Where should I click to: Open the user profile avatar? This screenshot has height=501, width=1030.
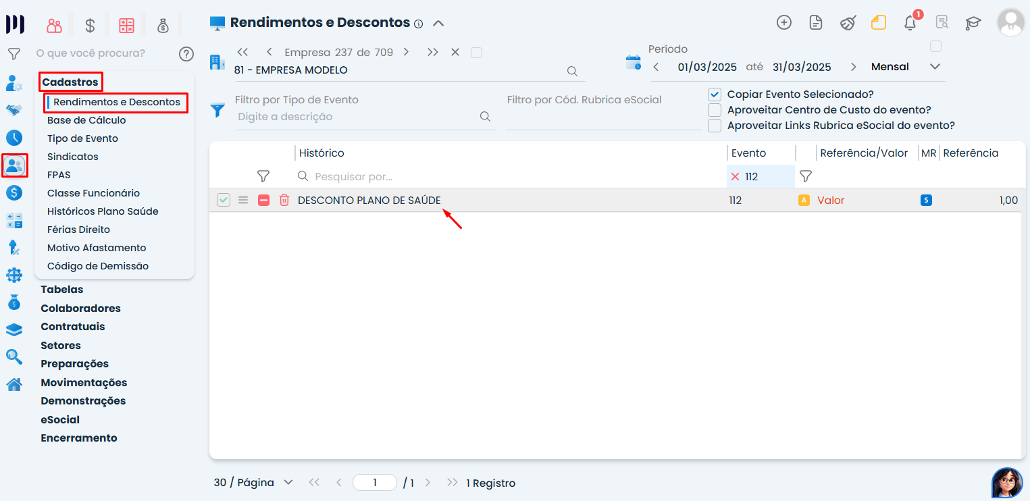point(1010,22)
